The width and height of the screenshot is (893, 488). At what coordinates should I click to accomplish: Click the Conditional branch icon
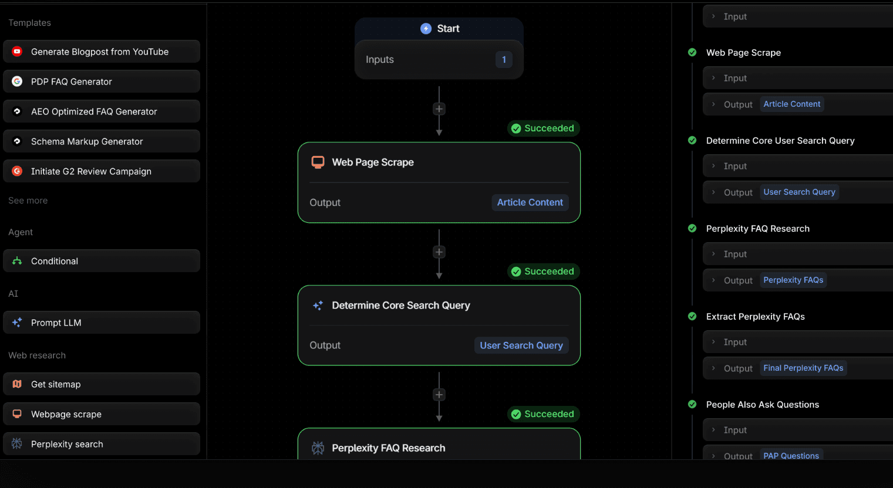17,261
